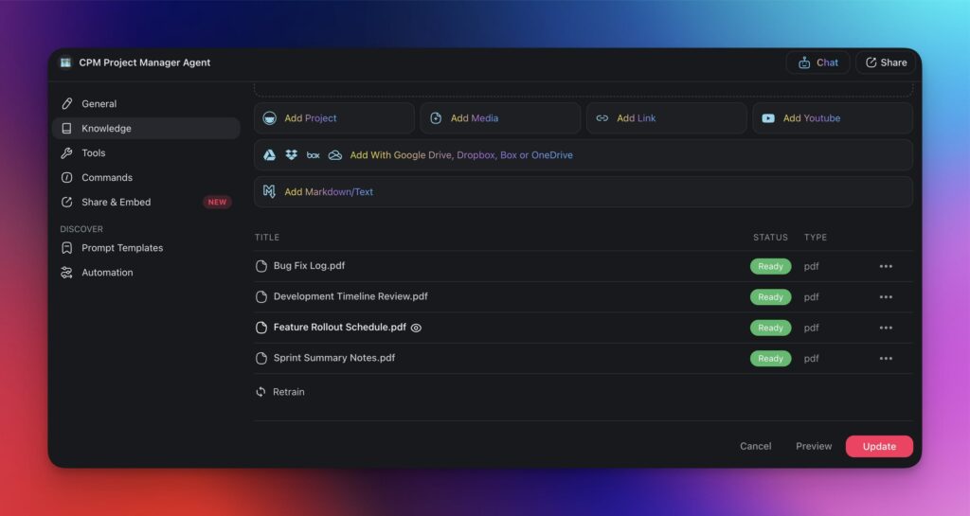Screen dimensions: 970x516
Task: Toggle eye icon beside Feature Rollout Schedule.pdf
Action: pyautogui.click(x=416, y=328)
